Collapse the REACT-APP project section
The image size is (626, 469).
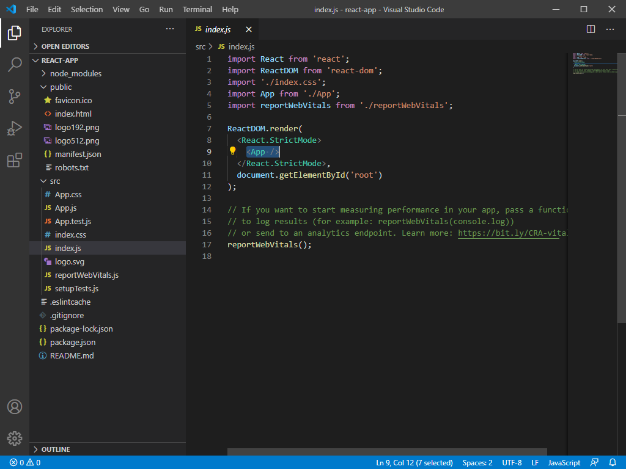[x=108, y=60]
